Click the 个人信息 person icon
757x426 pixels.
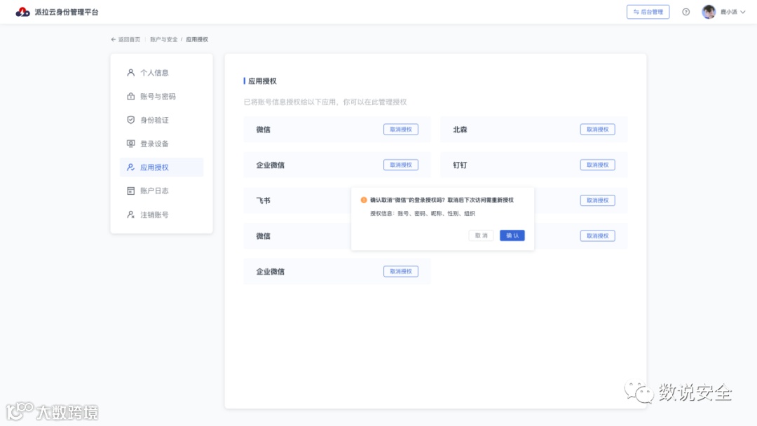click(130, 72)
